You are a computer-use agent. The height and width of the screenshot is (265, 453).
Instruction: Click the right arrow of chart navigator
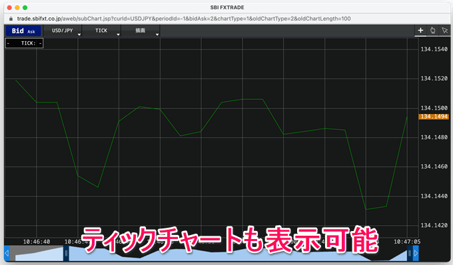416,253
